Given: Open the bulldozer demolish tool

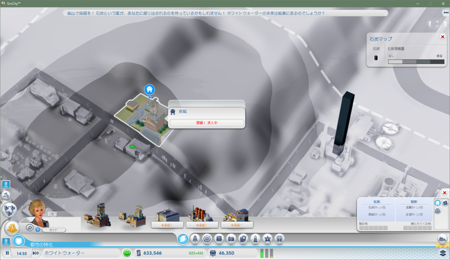Looking at the screenshot, I should point(442,239).
